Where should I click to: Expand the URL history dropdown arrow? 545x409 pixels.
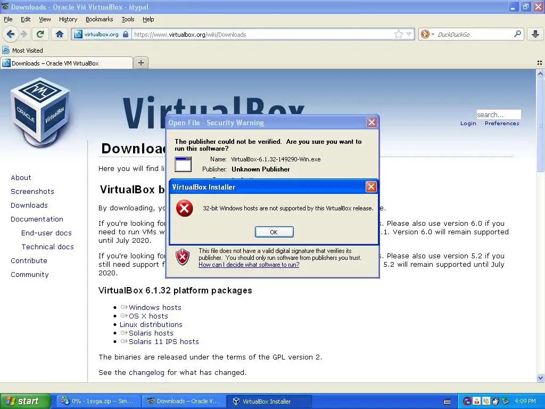click(x=409, y=34)
